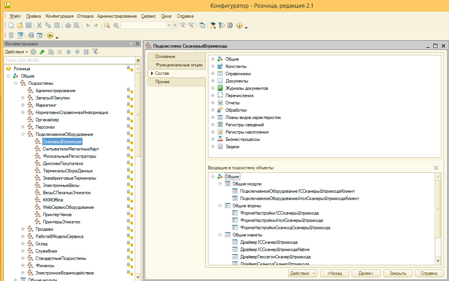Viewport: 449px width, 281px height.
Task: Click the green add icon in Конфигурация panel
Action: (x=33, y=52)
